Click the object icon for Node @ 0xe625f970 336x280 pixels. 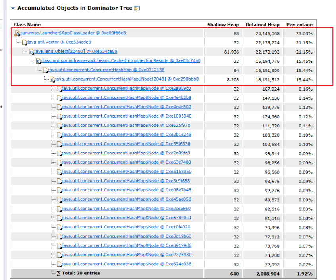pos(59,126)
